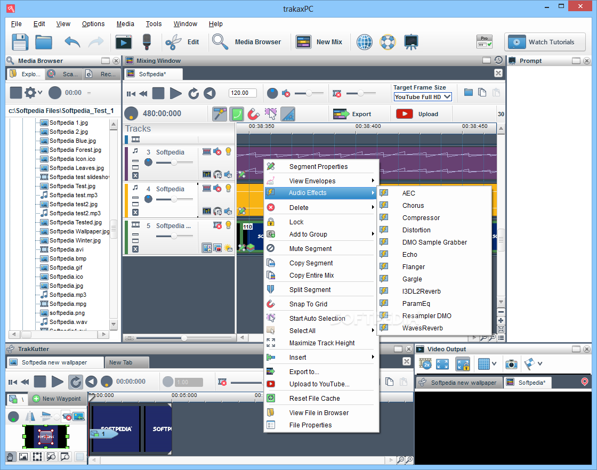Select Softpedia Forest.jpg in file list
597x470 pixels.
[x=75, y=150]
